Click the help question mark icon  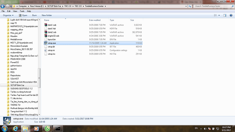click(231, 15)
